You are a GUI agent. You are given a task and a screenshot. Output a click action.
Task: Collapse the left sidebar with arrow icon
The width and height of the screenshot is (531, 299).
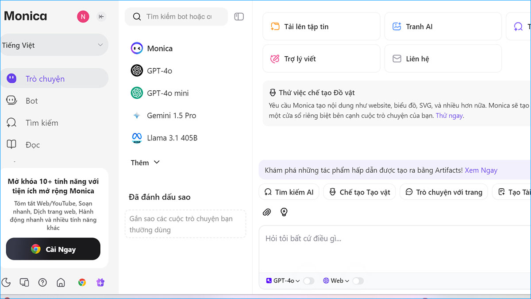[x=101, y=17]
